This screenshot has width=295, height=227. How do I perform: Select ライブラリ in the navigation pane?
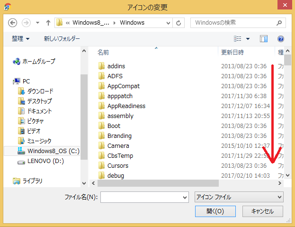(27, 181)
